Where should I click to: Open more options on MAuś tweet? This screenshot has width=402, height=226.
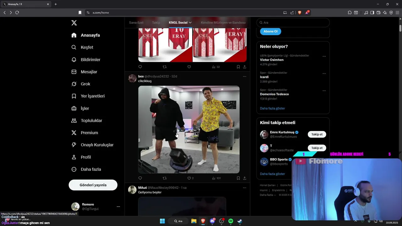click(245, 188)
